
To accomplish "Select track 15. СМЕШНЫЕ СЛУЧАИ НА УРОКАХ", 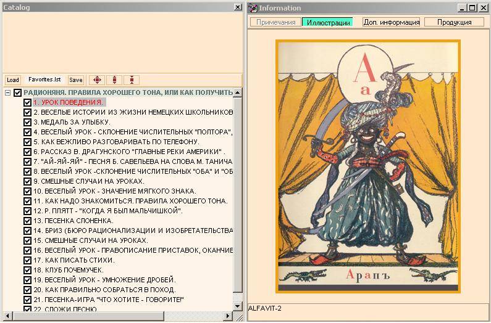I will pos(91,240).
